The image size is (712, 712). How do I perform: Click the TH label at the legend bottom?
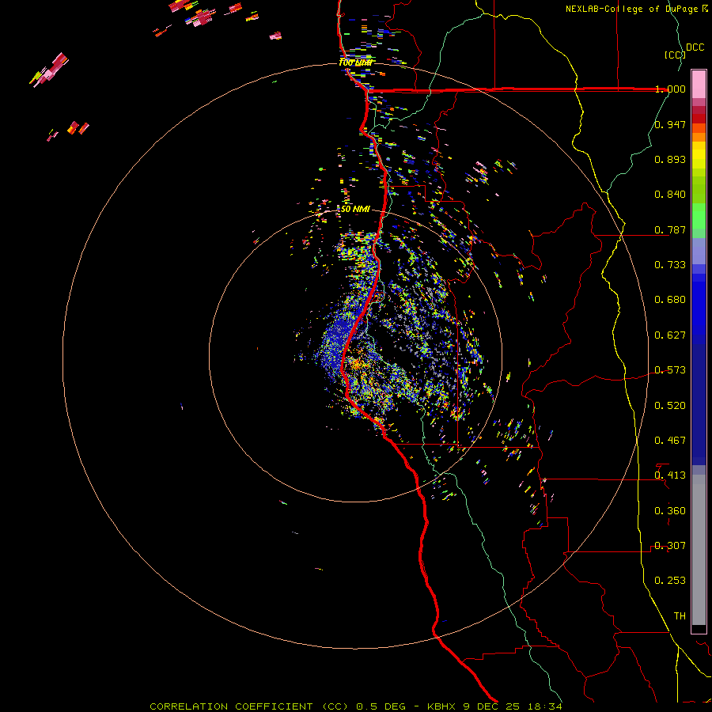coord(680,616)
